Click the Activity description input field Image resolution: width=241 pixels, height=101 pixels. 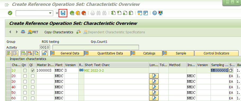pos(96,47)
